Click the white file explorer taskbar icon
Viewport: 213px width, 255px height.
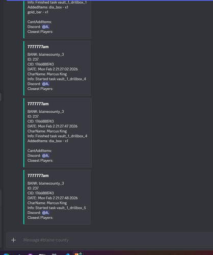(x=42, y=254)
